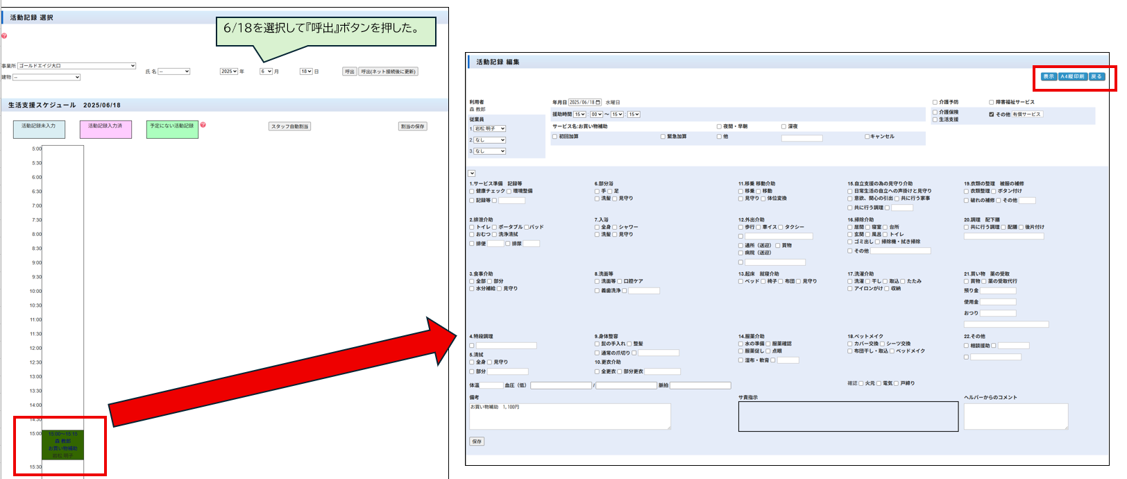This screenshot has width=1127, height=479.
Task: Click the pink 活動記録入力済 legend box
Action: (x=105, y=129)
